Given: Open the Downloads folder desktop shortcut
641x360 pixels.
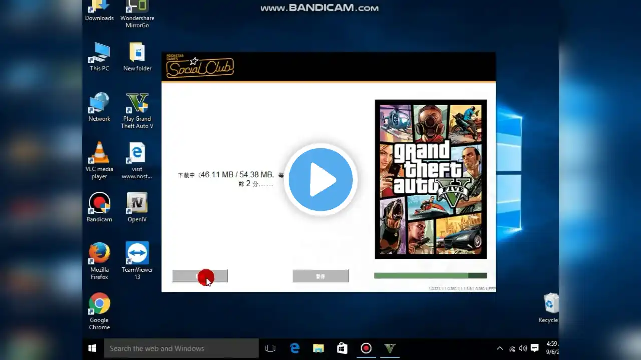Looking at the screenshot, I should point(99,11).
